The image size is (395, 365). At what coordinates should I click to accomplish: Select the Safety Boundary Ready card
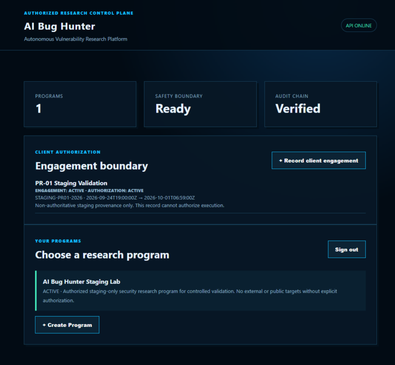(x=200, y=104)
